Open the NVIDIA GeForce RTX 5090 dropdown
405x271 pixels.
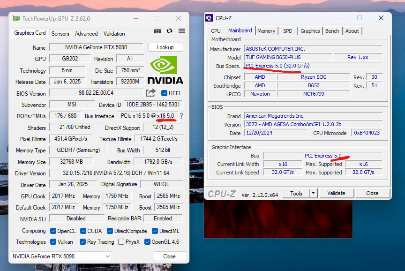tap(61, 256)
